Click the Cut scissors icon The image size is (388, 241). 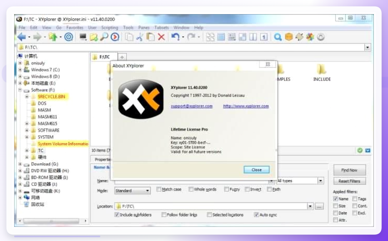140,37
